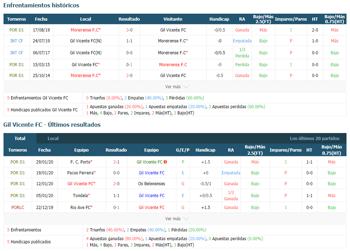Click '5 Enfrentamientos Gil Vicente FC' summary
This screenshot has height=251, width=350.
(38, 98)
